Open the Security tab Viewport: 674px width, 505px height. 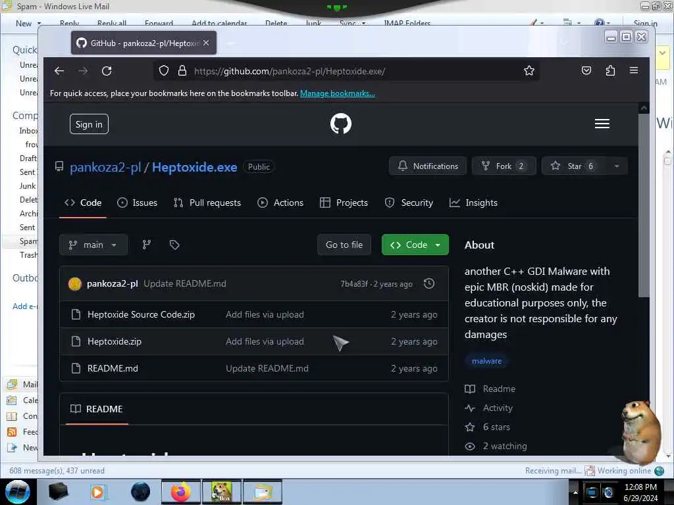coord(409,203)
